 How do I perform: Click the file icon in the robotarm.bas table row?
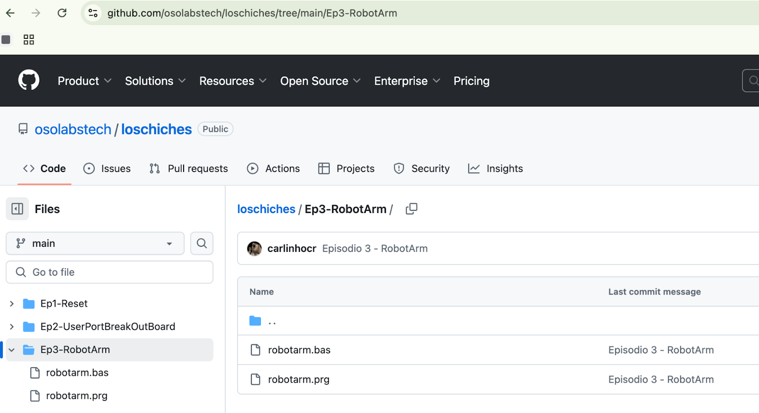tap(255, 350)
